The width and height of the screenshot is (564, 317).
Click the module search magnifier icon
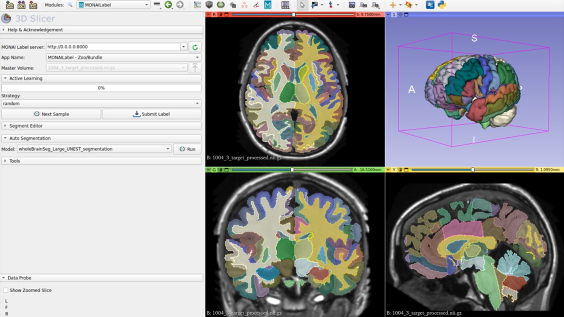[70, 5]
